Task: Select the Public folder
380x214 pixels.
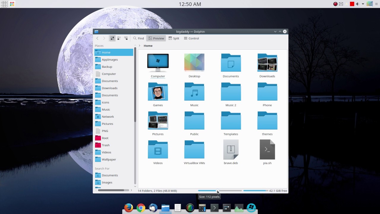Action: click(194, 120)
